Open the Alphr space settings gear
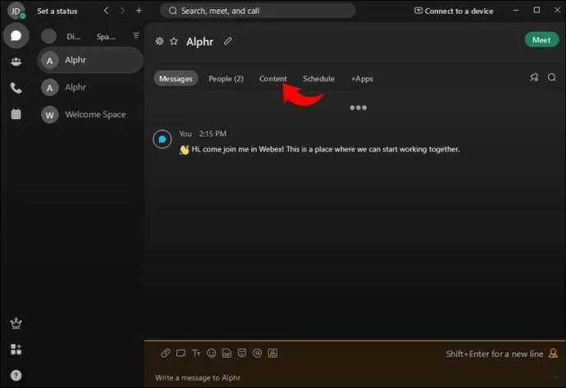 click(x=159, y=41)
